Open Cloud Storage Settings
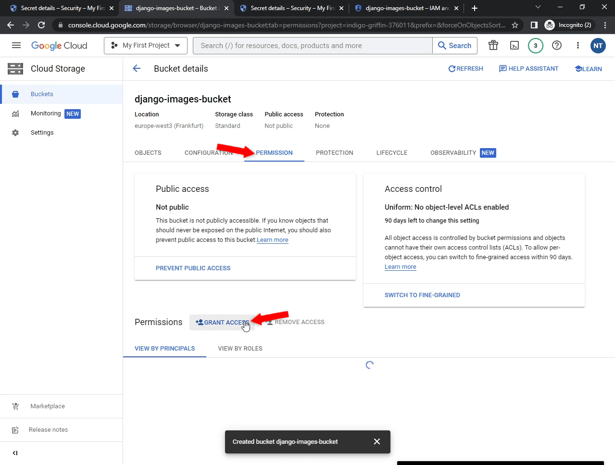This screenshot has width=615, height=465. point(42,132)
